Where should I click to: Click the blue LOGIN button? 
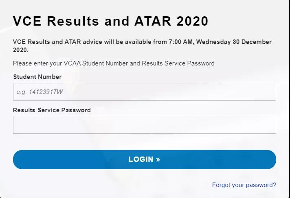tap(145, 159)
